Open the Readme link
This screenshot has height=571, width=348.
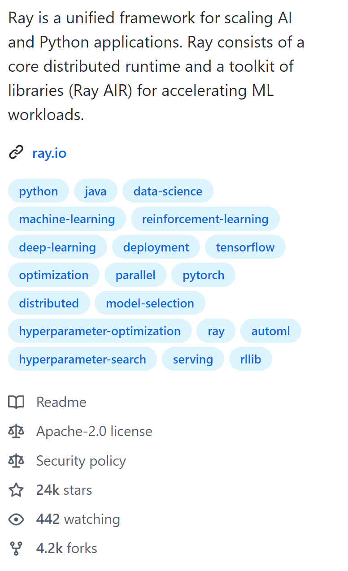pyautogui.click(x=61, y=402)
